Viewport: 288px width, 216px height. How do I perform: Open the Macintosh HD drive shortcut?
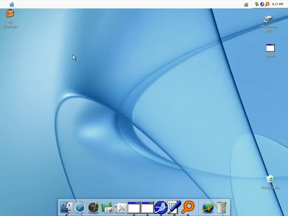(x=269, y=24)
